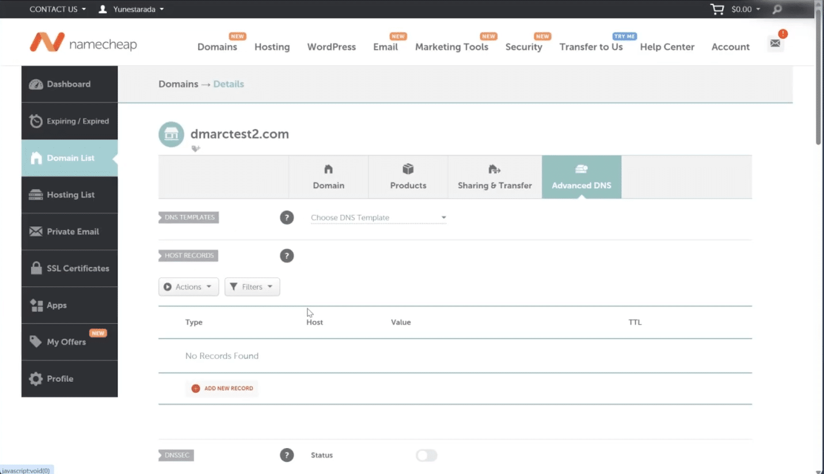Open the Choose DNS Template dropdown
This screenshot has height=474, width=824.
pos(377,217)
